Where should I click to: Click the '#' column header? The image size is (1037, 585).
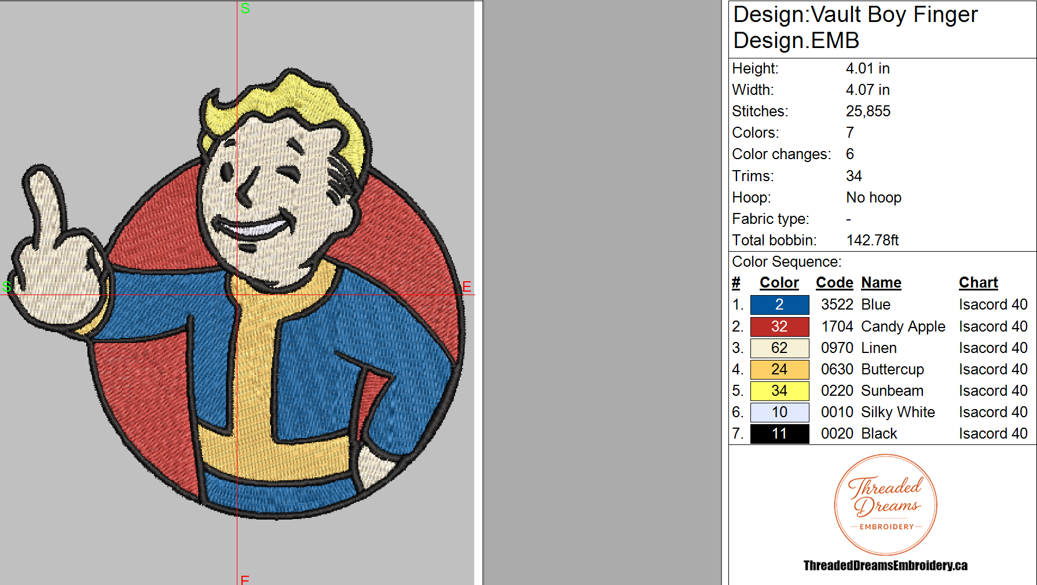736,282
